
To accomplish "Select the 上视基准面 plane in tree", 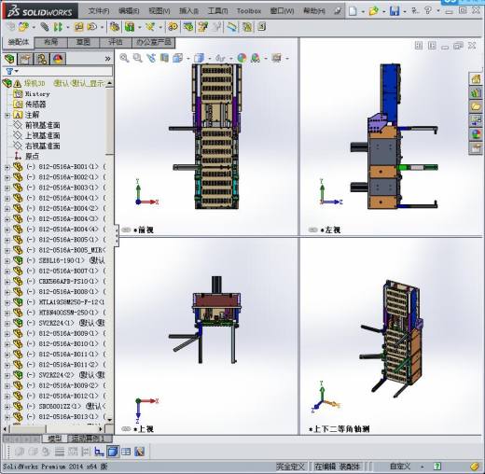I will pos(42,135).
